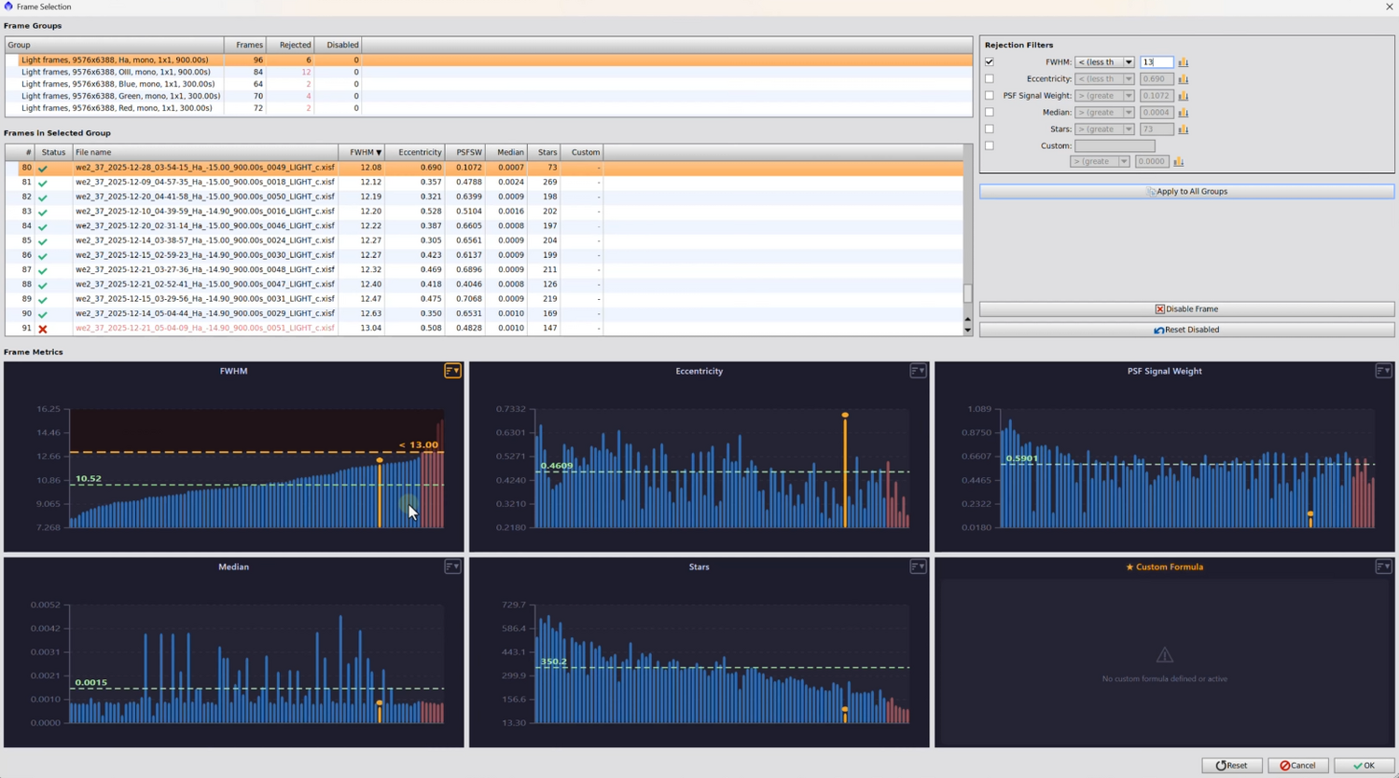
Task: Click the FWHM threshold value input field
Action: 1157,62
